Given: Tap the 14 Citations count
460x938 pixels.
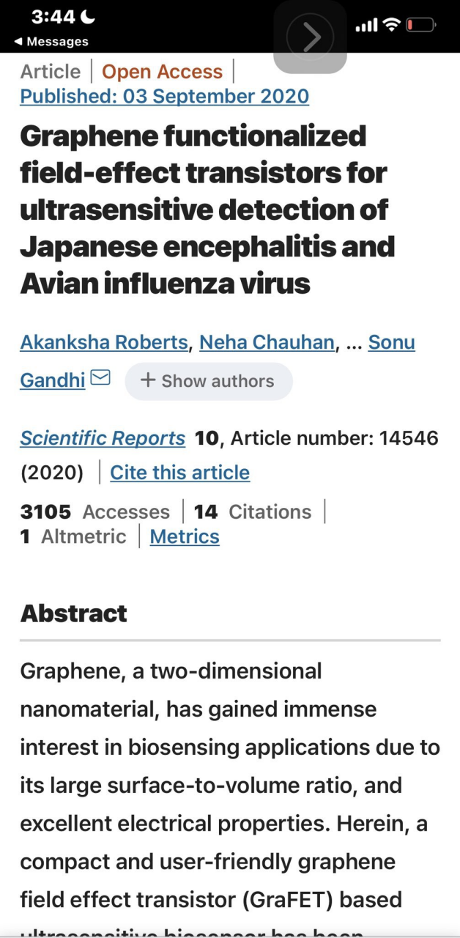Looking at the screenshot, I should (x=253, y=512).
